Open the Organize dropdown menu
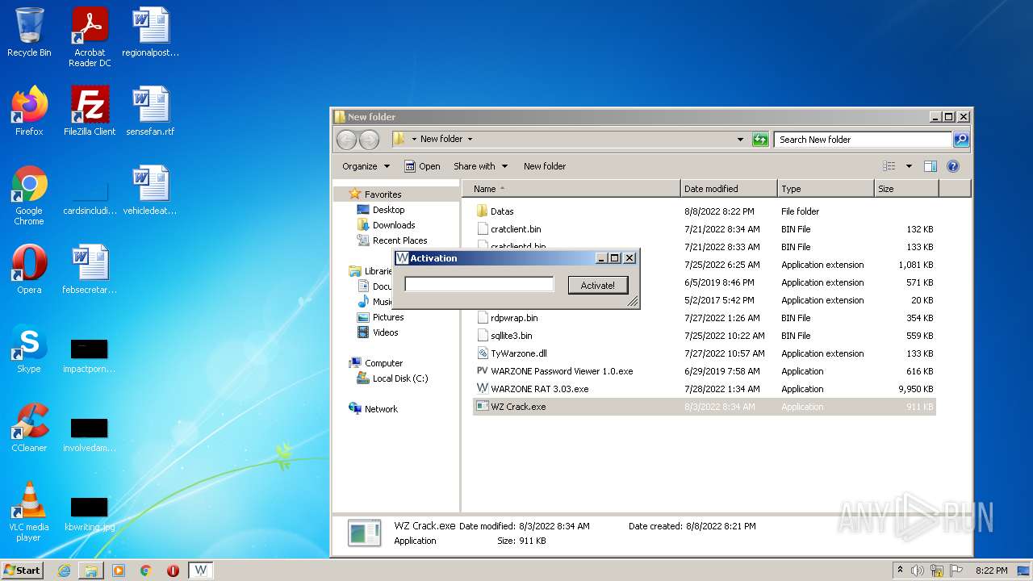The height and width of the screenshot is (581, 1033). [x=366, y=166]
